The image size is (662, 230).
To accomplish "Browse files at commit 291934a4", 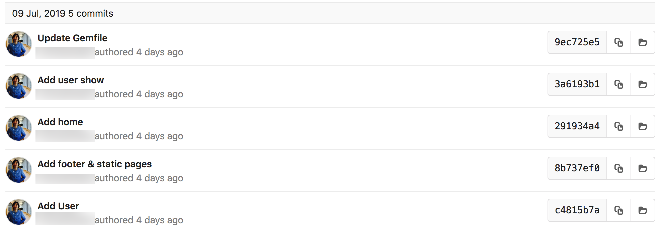I will (x=643, y=126).
